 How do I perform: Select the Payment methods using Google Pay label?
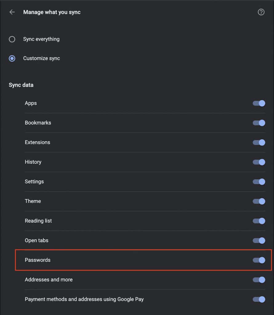click(84, 299)
